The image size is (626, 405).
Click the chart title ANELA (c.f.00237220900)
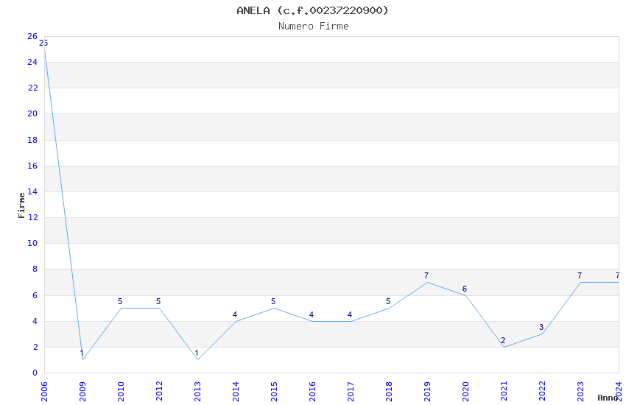(x=312, y=10)
